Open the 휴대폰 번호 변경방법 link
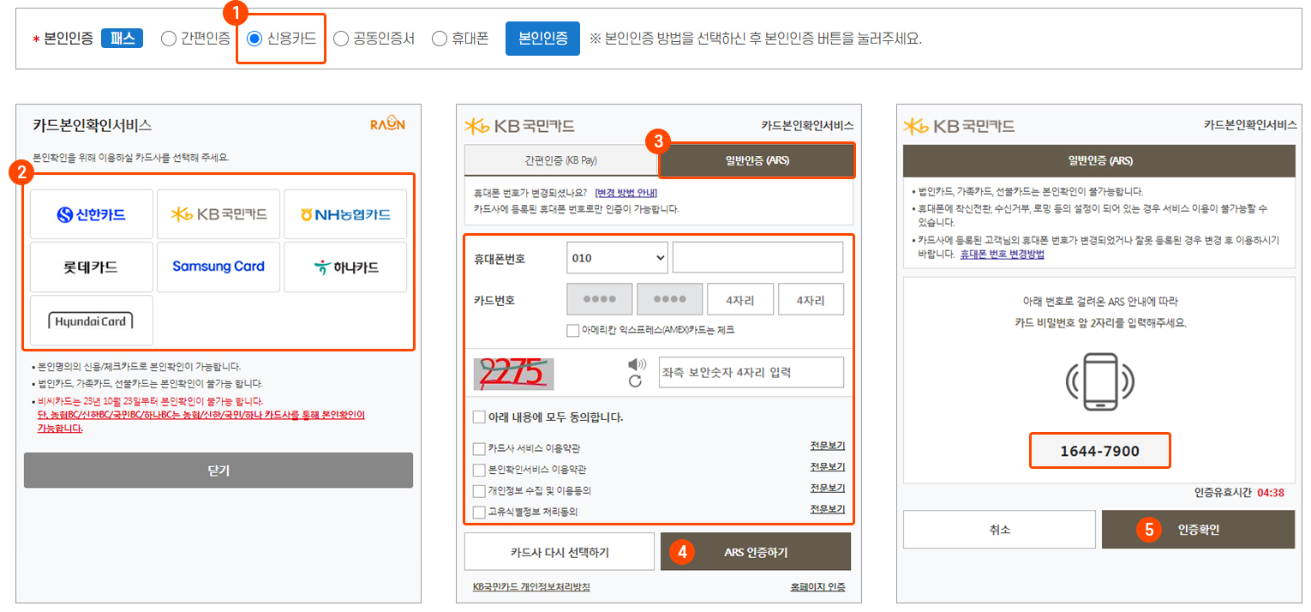The image size is (1311, 612). point(1002,255)
